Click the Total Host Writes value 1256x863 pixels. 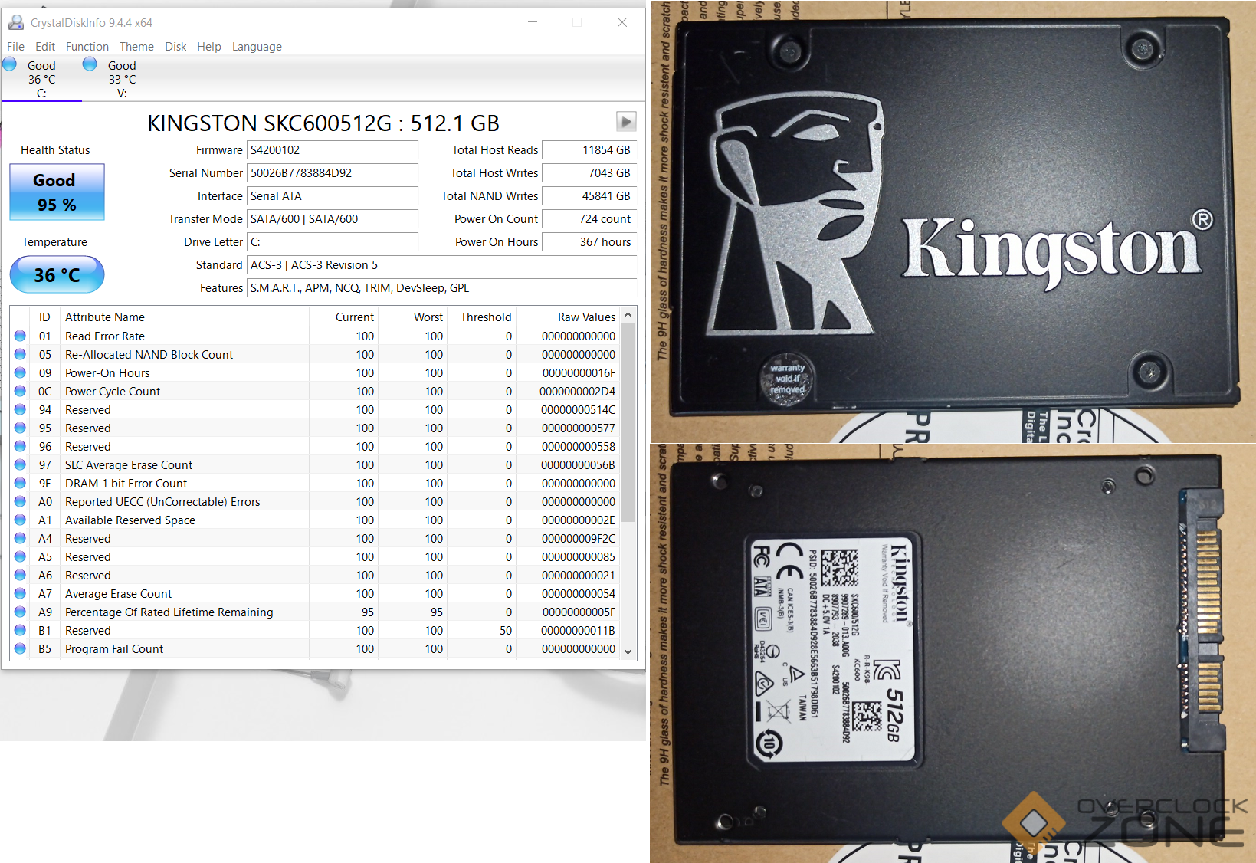tap(589, 173)
